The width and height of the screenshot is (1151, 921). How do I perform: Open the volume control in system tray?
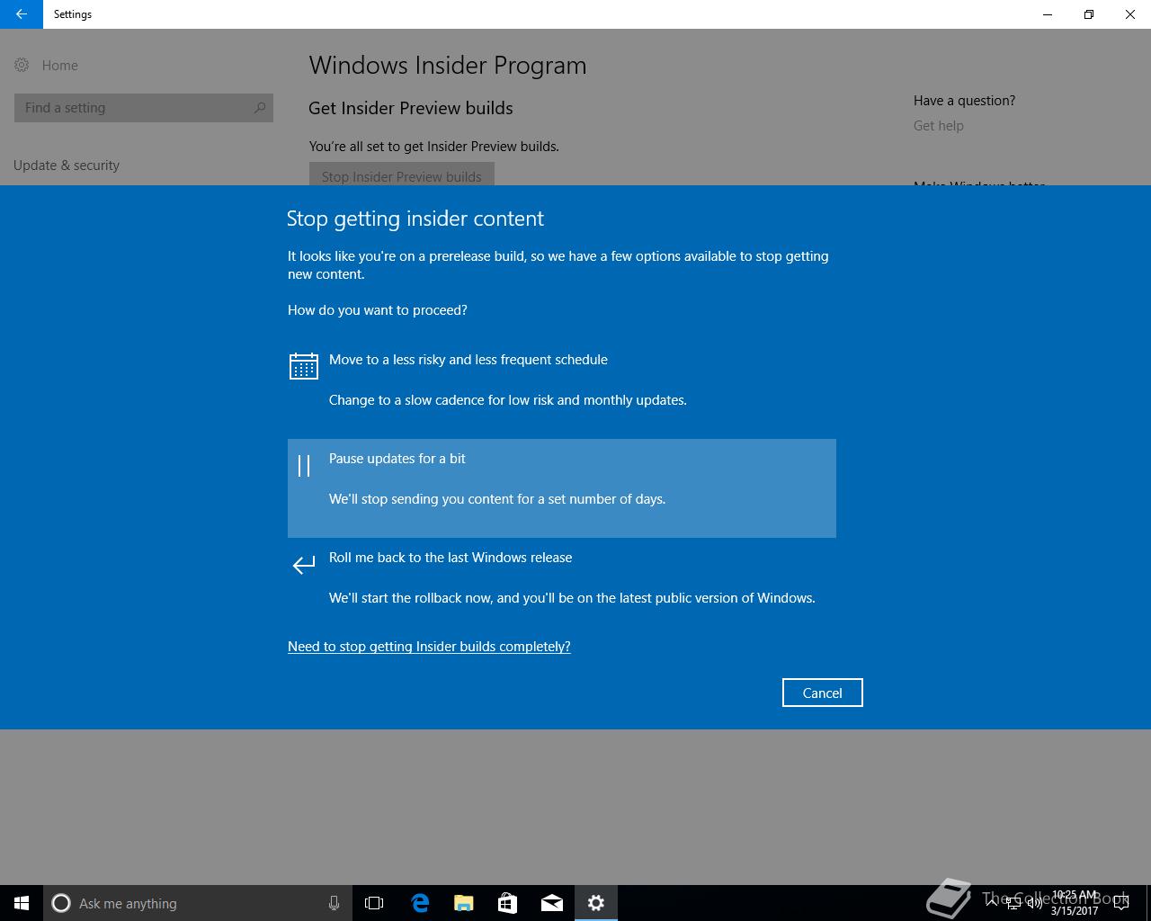[1034, 903]
